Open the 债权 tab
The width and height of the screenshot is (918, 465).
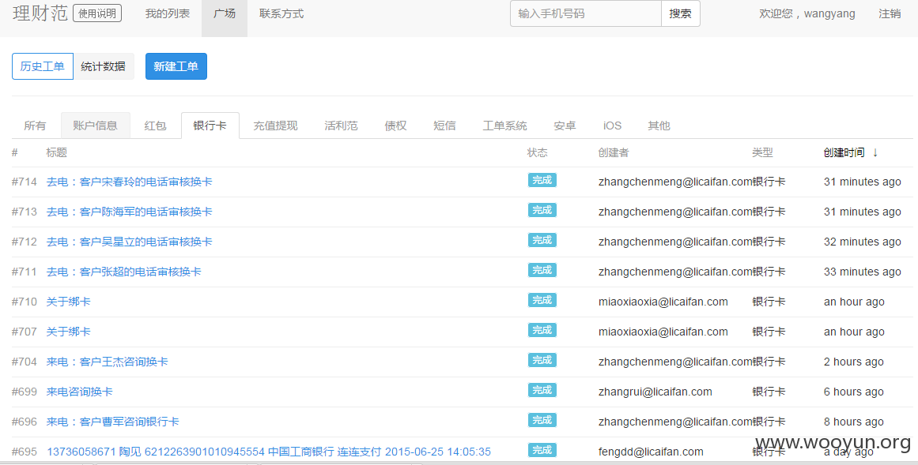pos(395,126)
